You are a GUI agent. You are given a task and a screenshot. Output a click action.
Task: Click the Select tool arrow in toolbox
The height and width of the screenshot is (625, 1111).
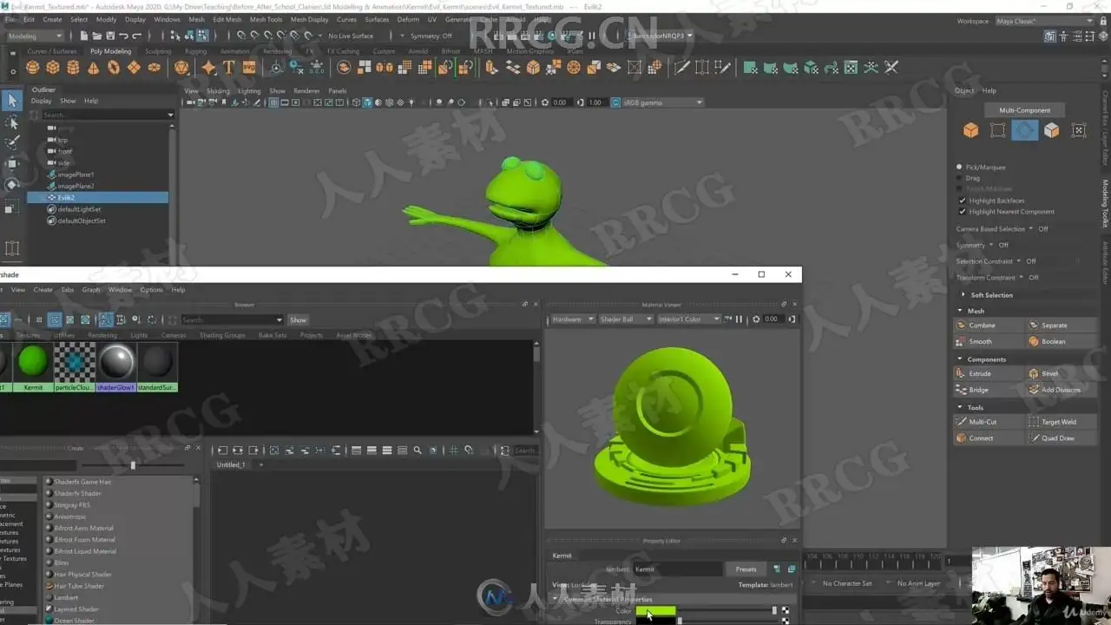pos(12,101)
